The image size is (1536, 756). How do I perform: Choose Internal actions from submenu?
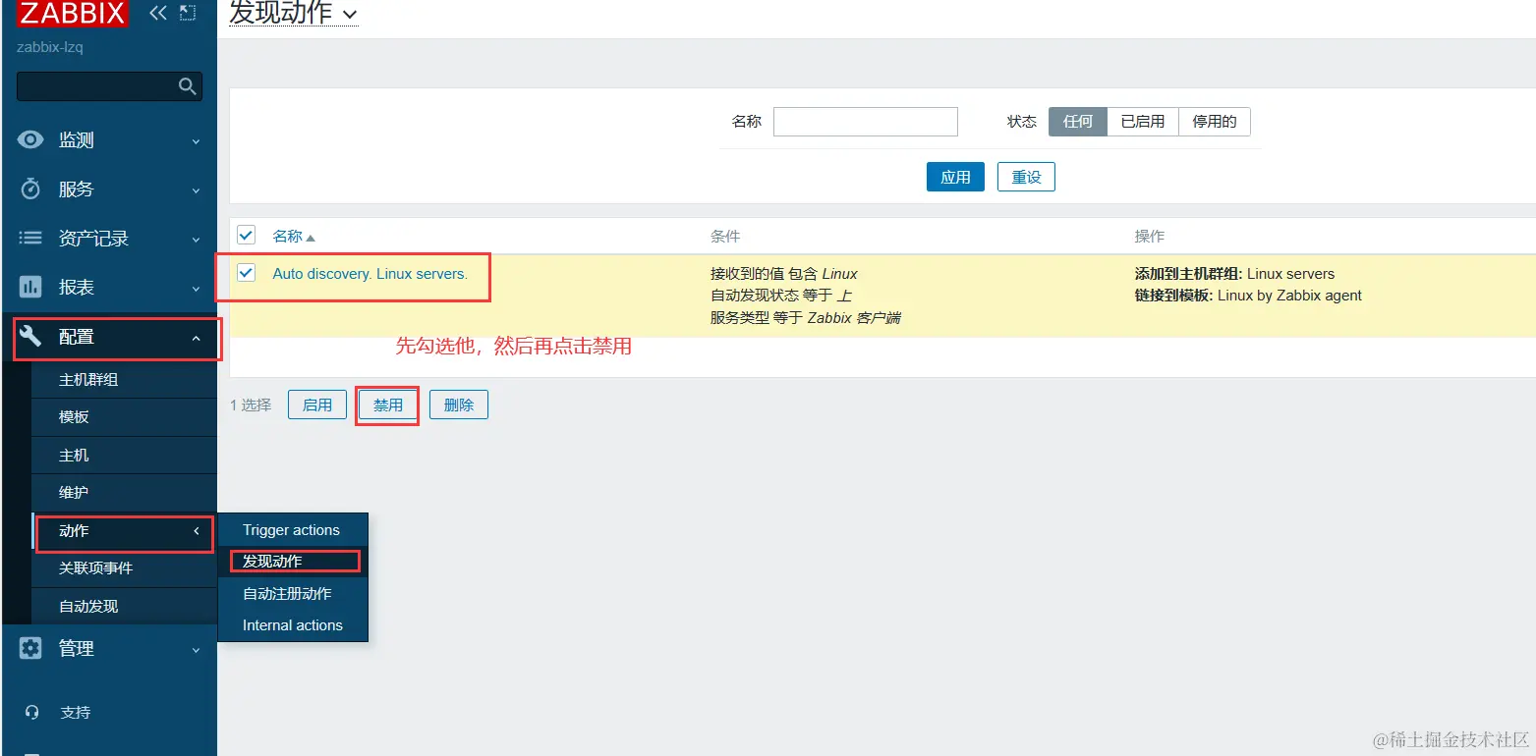point(293,625)
